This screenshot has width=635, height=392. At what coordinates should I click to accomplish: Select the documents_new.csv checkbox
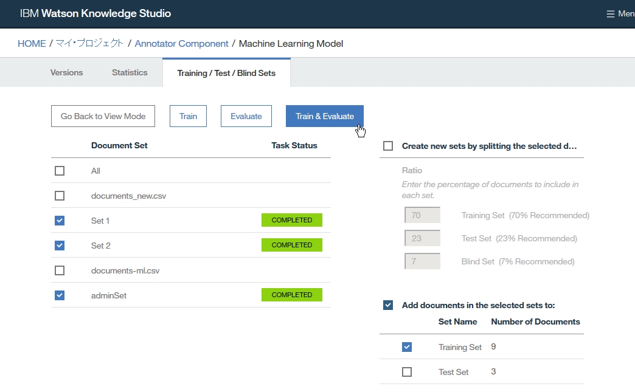60,196
